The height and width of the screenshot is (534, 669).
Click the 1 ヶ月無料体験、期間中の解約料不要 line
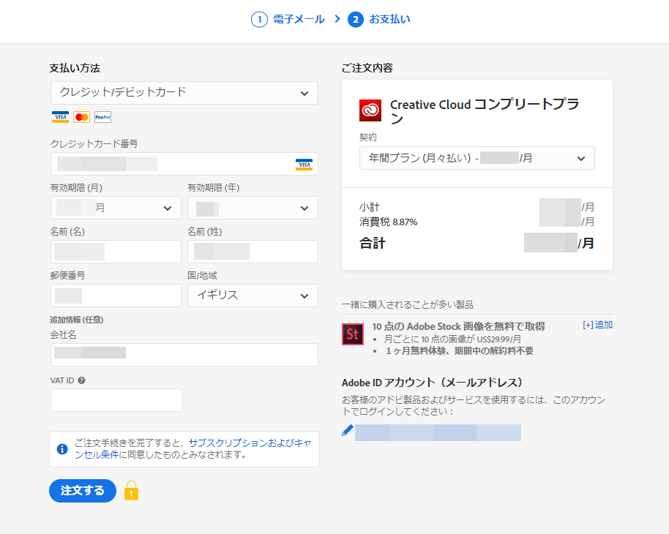coord(460,351)
